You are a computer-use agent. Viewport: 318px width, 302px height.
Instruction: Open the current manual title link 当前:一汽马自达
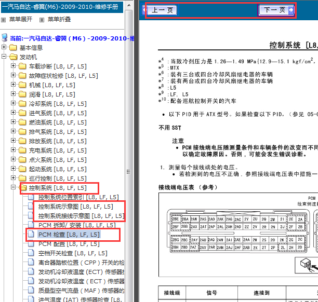(x=72, y=38)
